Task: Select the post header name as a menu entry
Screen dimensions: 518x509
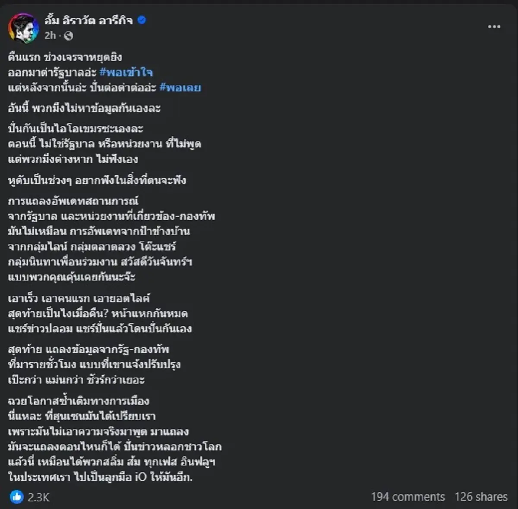Action: [86, 19]
